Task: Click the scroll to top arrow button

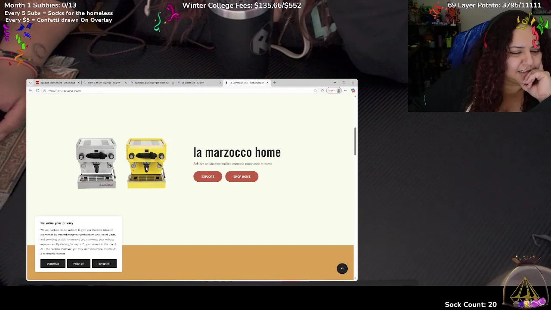Action: click(342, 269)
